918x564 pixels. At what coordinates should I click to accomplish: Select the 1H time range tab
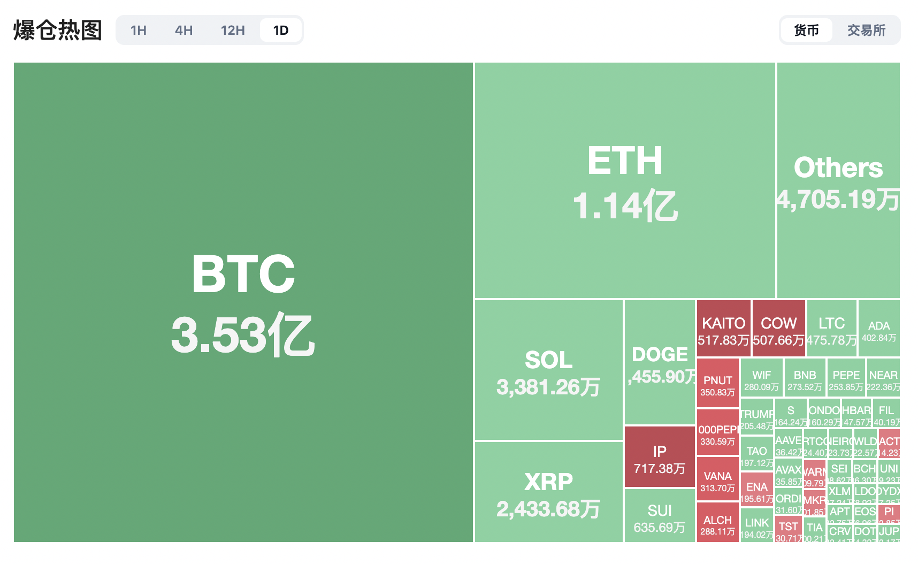point(139,31)
